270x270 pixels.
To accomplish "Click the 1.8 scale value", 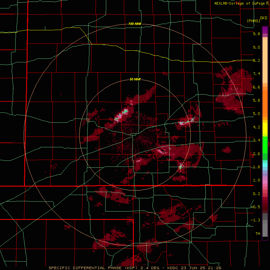I will tap(256, 167).
